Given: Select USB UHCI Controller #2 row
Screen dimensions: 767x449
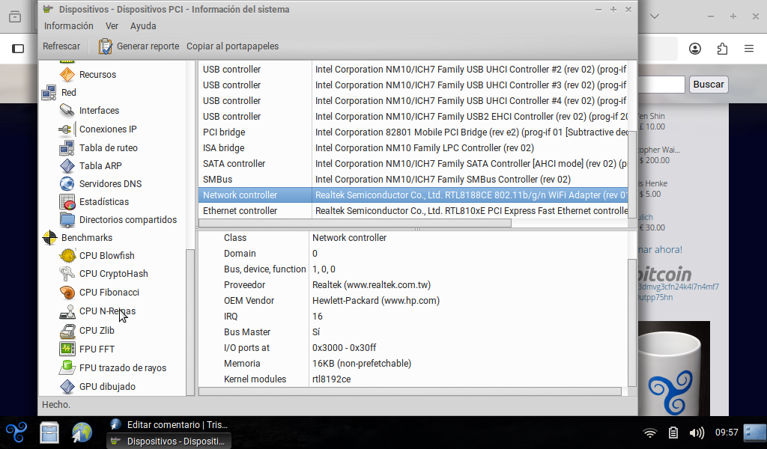Looking at the screenshot, I should point(413,70).
